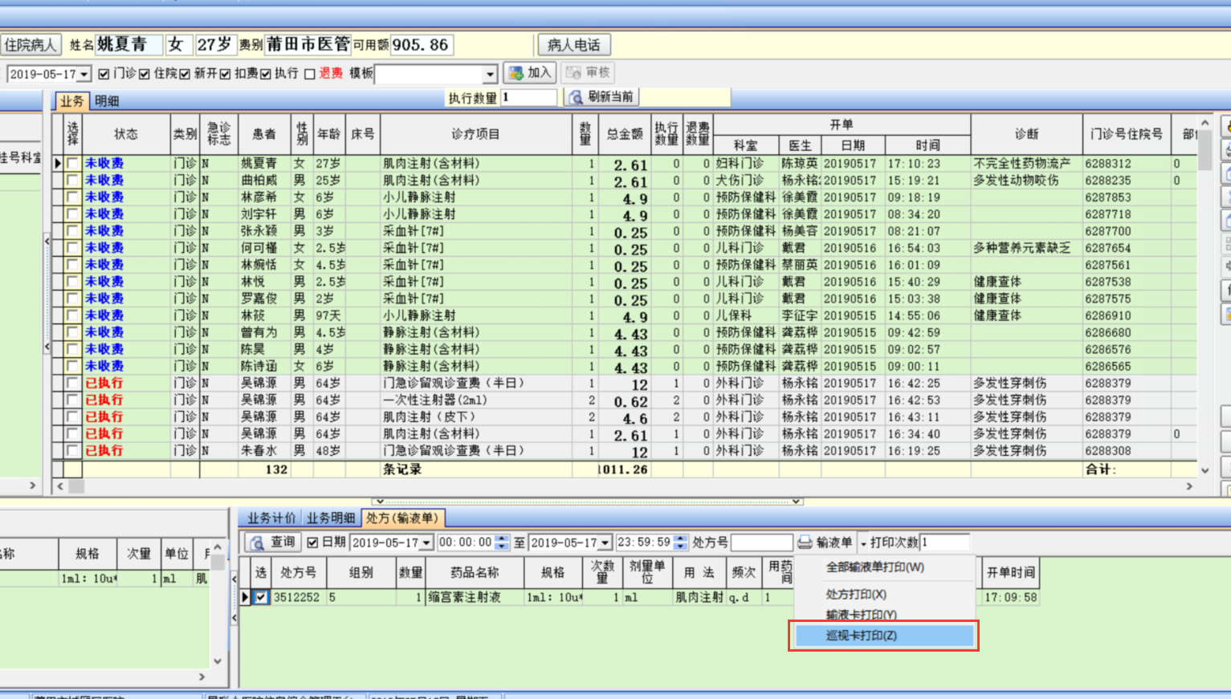
Task: Click the down arrow on 23:59:59 spinner
Action: 680,547
